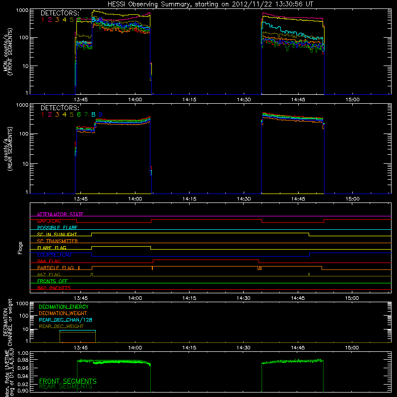Screen dimensions: 397x397
Task: Click detector 1 in rear segments legend
Action: tap(43, 115)
